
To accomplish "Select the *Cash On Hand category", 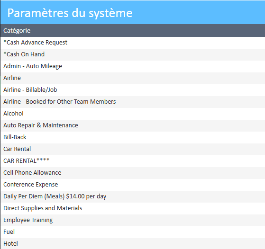I will 133,54.
